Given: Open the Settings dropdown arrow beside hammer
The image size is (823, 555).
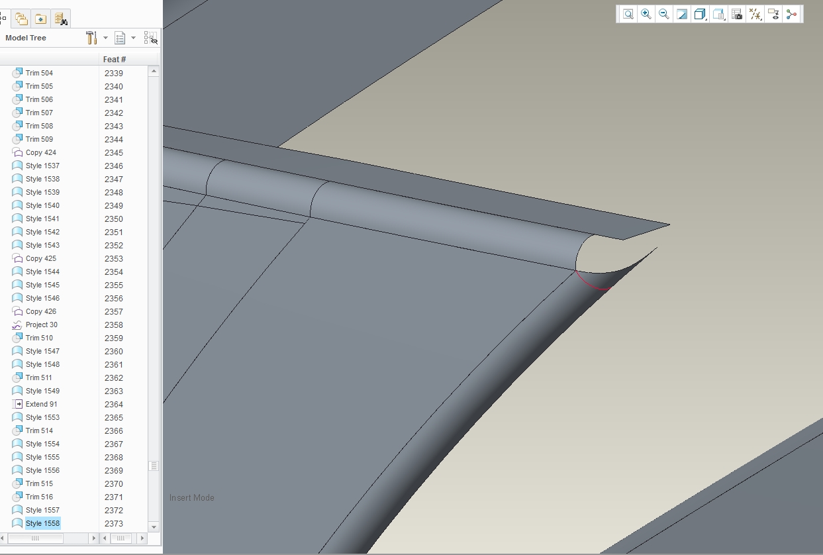Looking at the screenshot, I should [x=105, y=38].
